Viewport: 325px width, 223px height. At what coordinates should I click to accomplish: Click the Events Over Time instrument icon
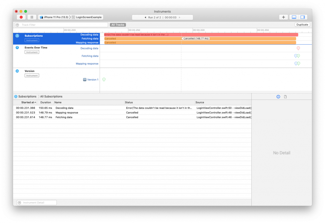17,47
